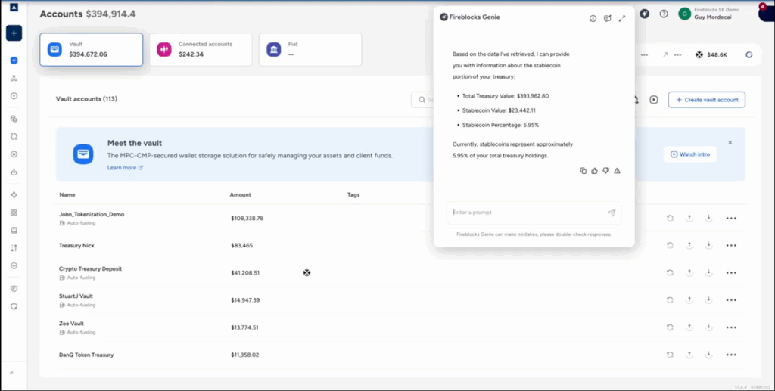Copy the Genie response
This screenshot has width=775, height=391.
pyautogui.click(x=583, y=171)
